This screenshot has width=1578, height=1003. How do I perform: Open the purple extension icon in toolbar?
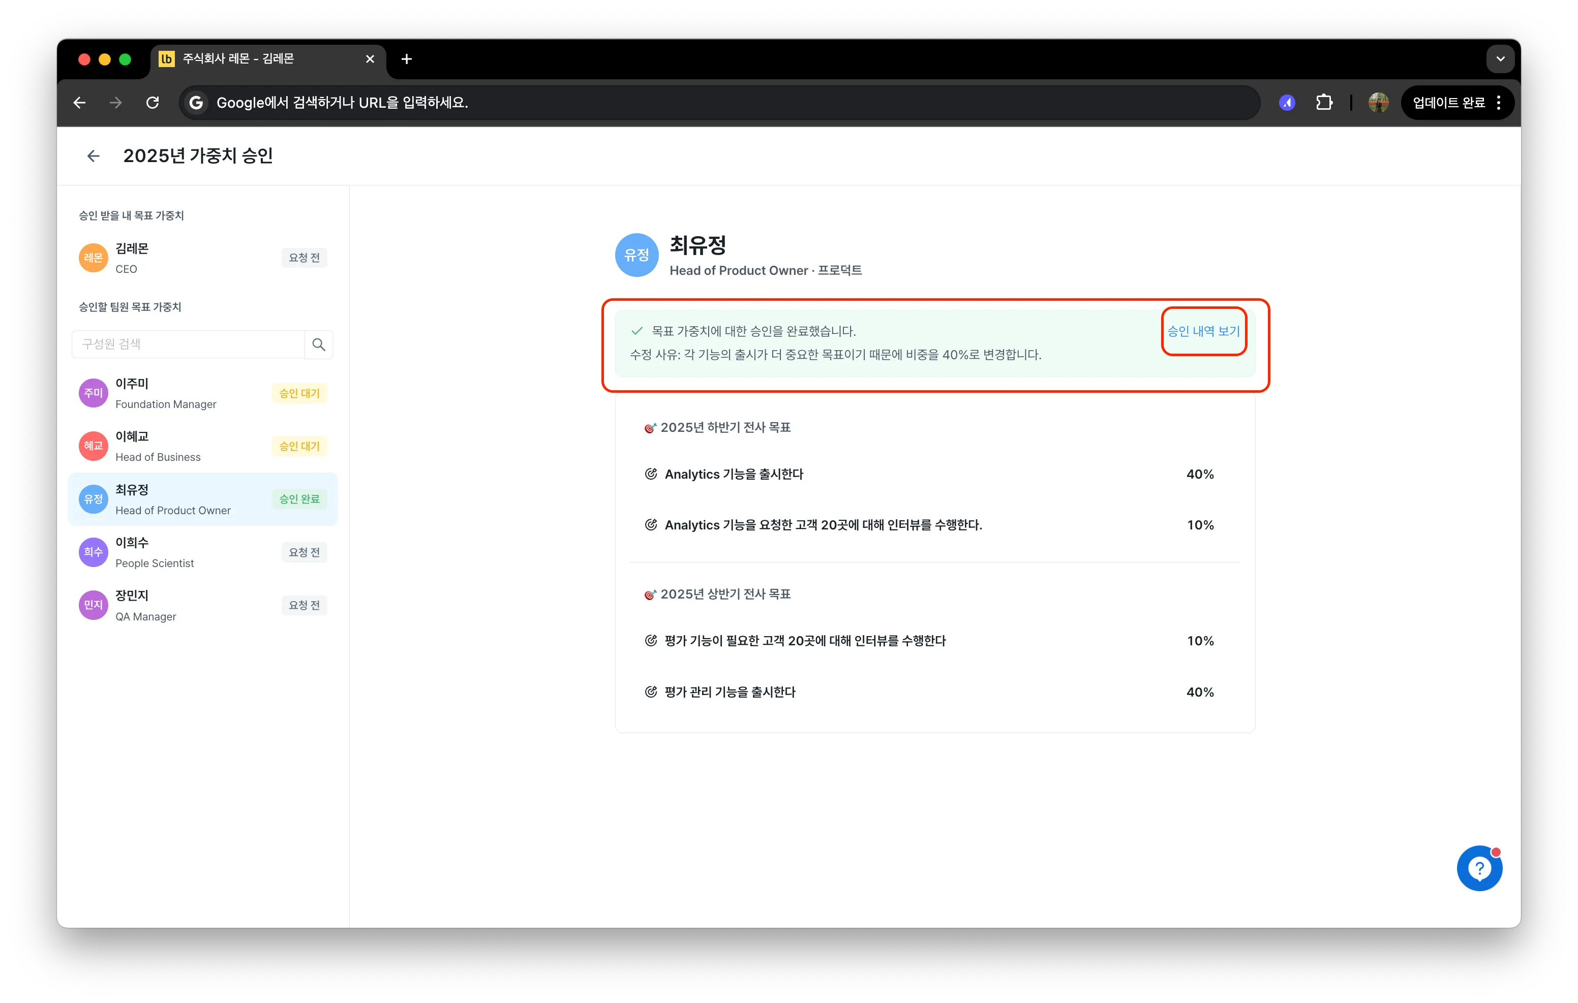pyautogui.click(x=1287, y=103)
